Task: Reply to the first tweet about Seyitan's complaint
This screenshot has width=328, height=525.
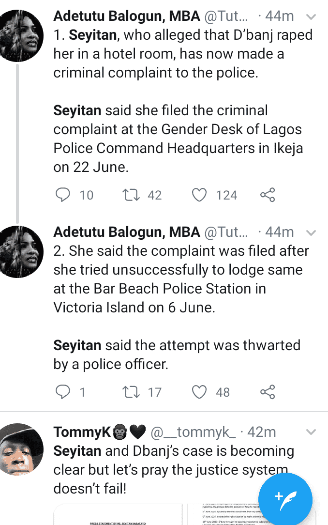Action: pos(63,195)
